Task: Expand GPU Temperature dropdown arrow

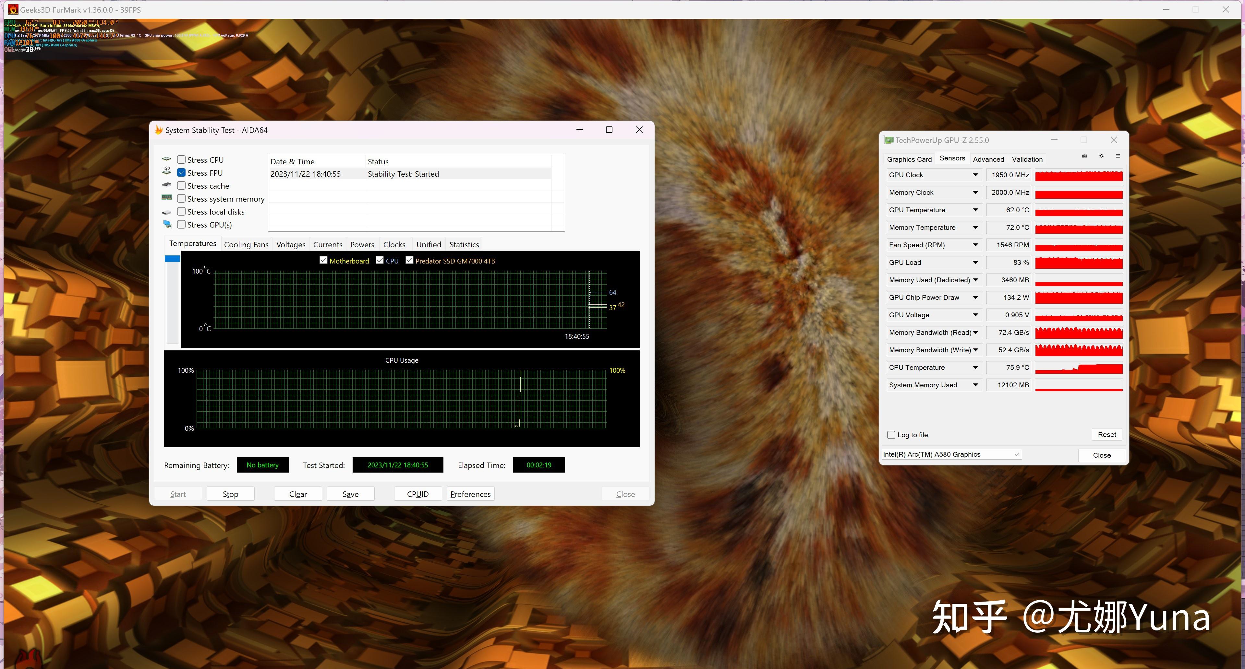Action: pyautogui.click(x=975, y=210)
